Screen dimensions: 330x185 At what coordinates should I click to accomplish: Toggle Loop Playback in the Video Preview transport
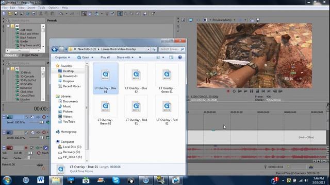point(234,91)
